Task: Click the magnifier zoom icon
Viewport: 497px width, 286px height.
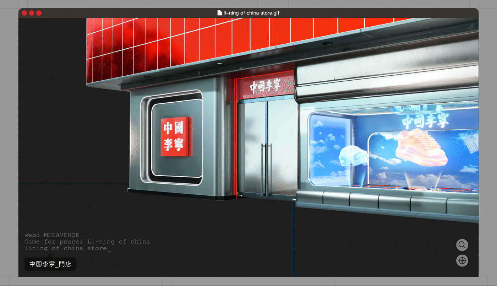Action: pyautogui.click(x=462, y=245)
